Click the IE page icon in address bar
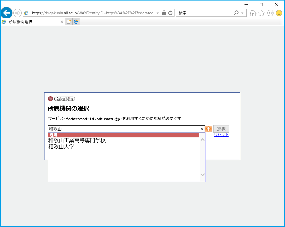Viewport: 285px width, 227px height. pyautogui.click(x=26, y=13)
